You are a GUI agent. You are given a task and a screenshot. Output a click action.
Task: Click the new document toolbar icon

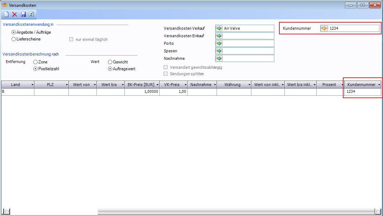point(6,14)
